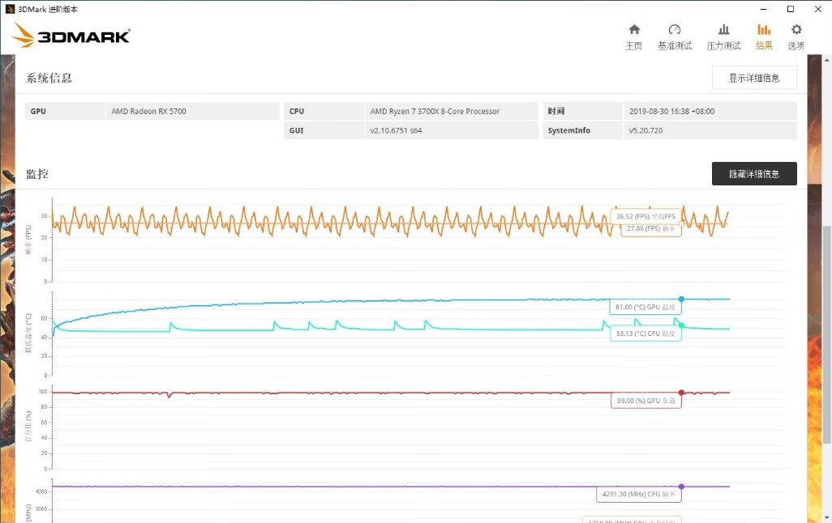The image size is (832, 523).
Task: Maximize the 3DMark window
Action: pyautogui.click(x=790, y=9)
